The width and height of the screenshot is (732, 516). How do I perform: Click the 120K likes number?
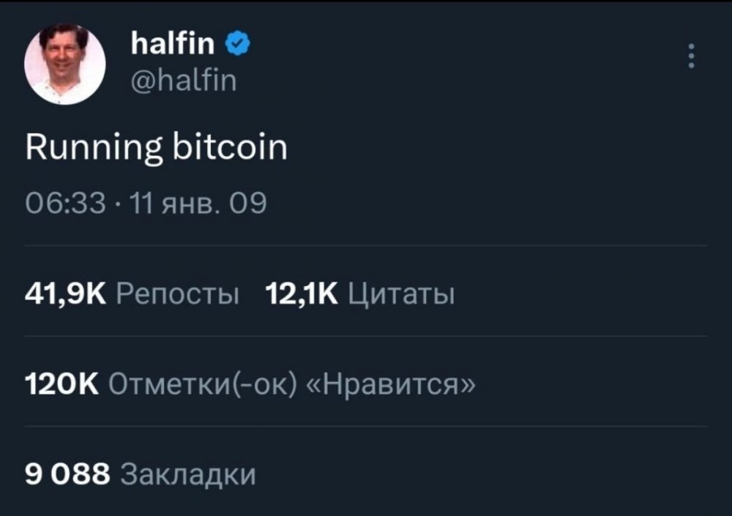point(61,384)
